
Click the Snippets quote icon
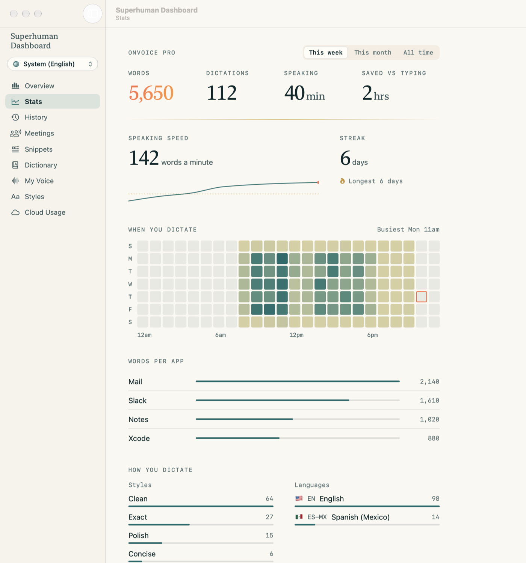[x=15, y=149]
